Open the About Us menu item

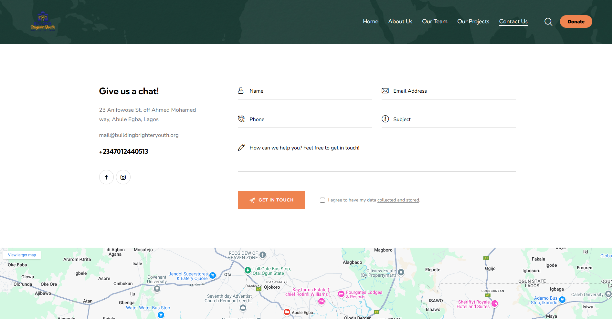(x=400, y=22)
